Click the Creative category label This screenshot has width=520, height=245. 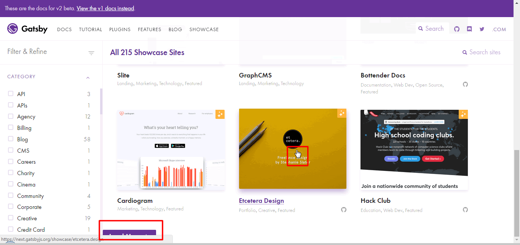(27, 218)
